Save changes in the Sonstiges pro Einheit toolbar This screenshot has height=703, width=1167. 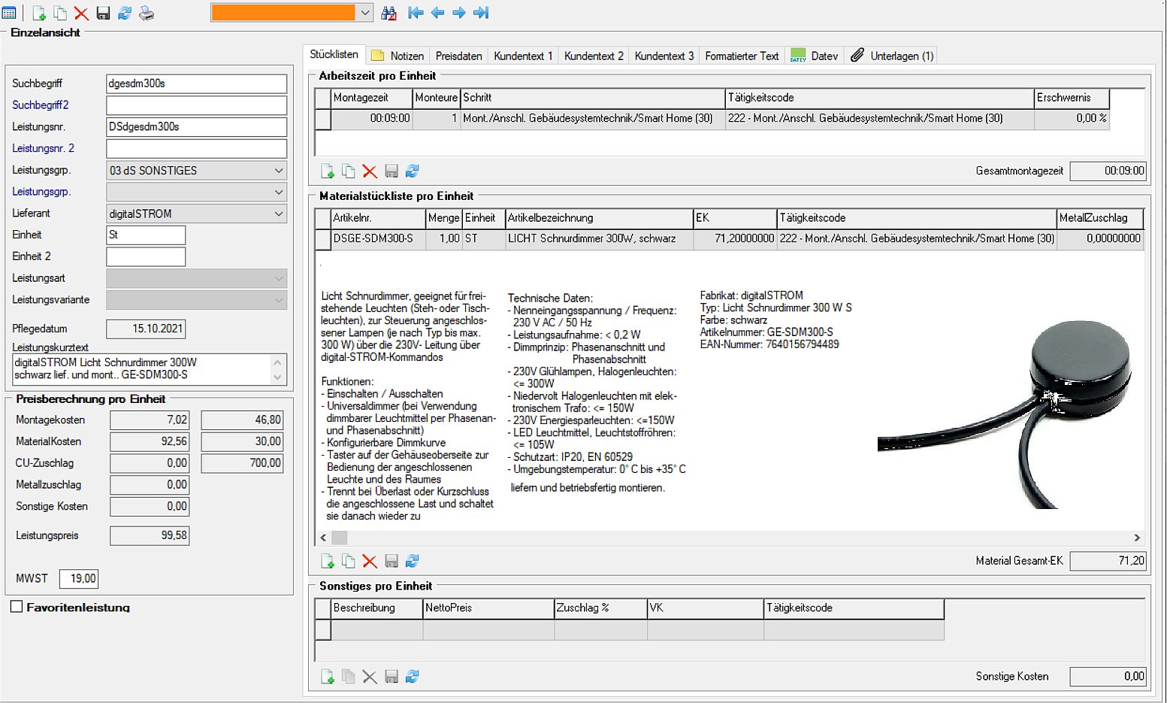(x=392, y=677)
